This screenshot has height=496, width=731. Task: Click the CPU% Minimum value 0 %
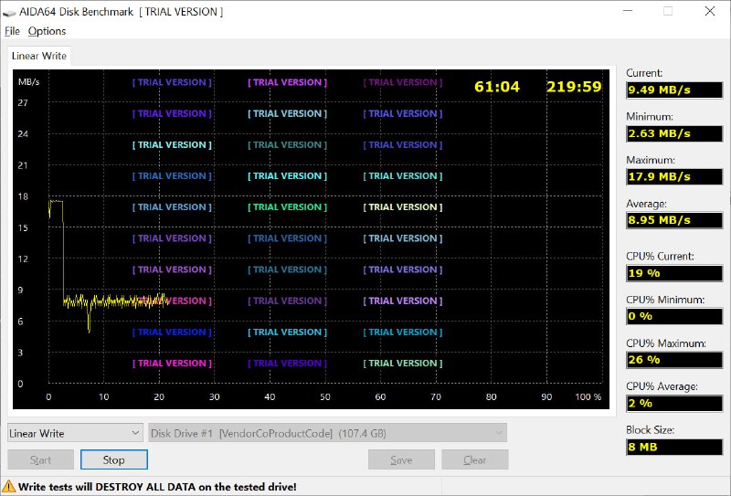click(674, 317)
